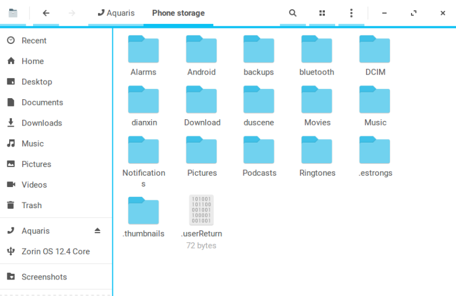Maximize the file manager window
456x296 pixels.
pos(414,13)
